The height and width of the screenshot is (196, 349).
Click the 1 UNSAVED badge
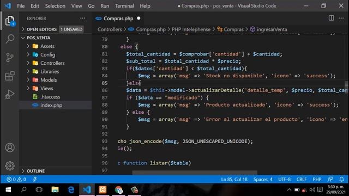point(71,29)
